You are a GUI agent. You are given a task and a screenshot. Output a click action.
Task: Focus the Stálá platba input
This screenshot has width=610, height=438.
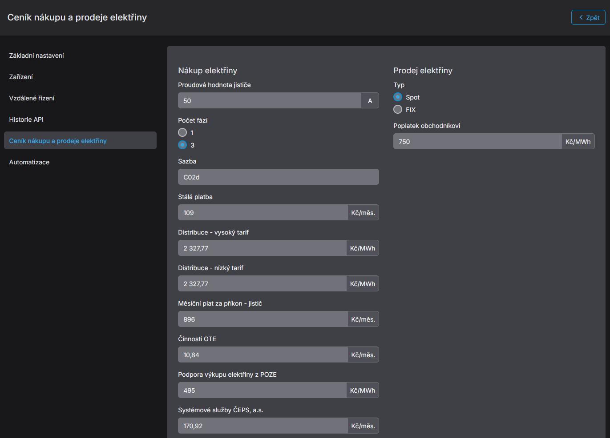click(x=263, y=213)
